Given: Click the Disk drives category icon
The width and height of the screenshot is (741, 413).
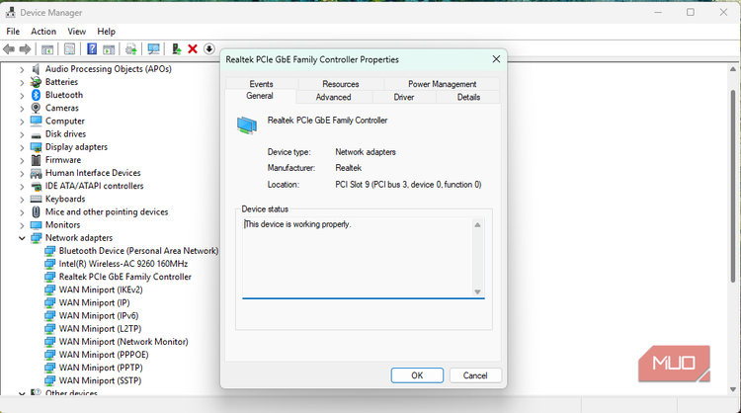Looking at the screenshot, I should [x=36, y=134].
